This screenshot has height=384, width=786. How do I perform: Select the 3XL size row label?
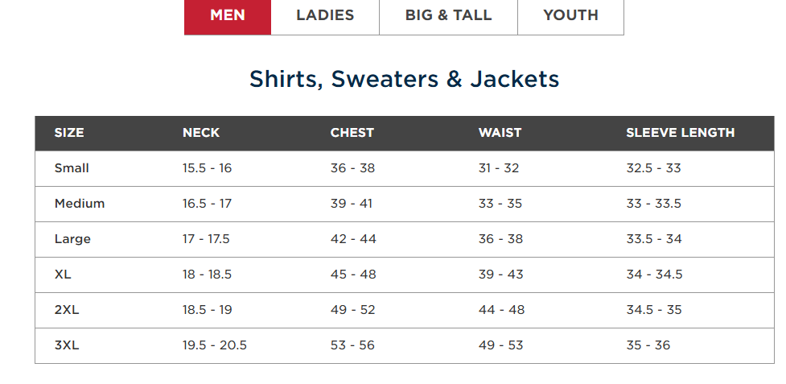coord(67,345)
